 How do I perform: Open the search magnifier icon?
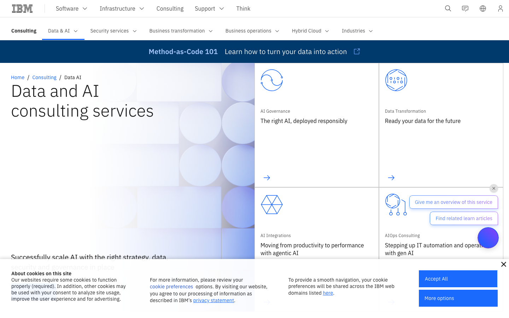pos(448,8)
